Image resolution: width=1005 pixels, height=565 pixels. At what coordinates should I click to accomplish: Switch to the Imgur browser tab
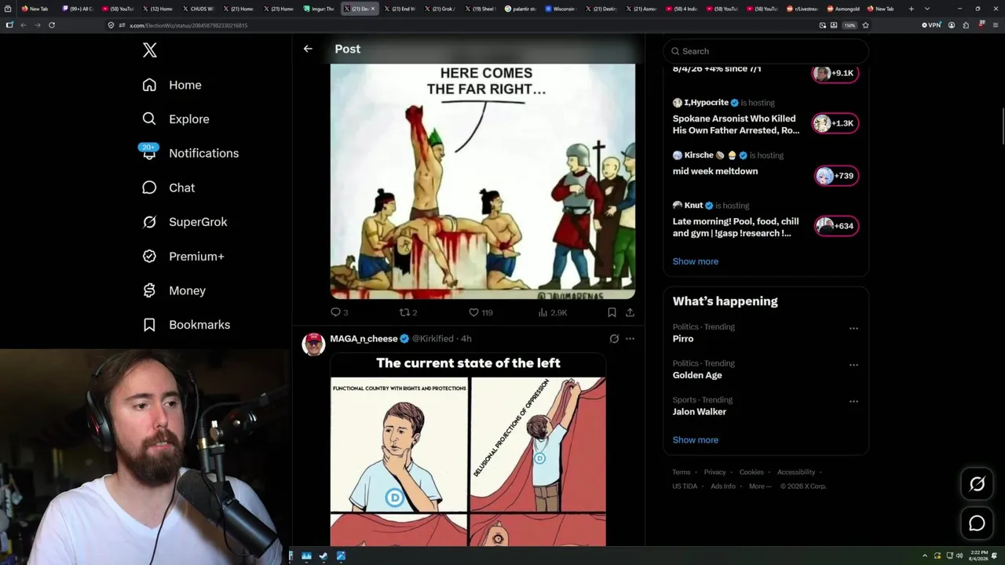[320, 9]
